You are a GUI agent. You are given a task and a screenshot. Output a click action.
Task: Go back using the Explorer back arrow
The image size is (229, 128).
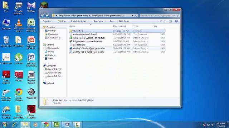tap(42, 16)
